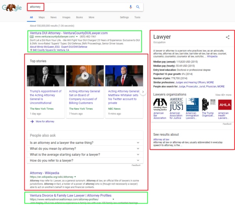Open Expert DUI/DWI Defense link

tap(74, 47)
